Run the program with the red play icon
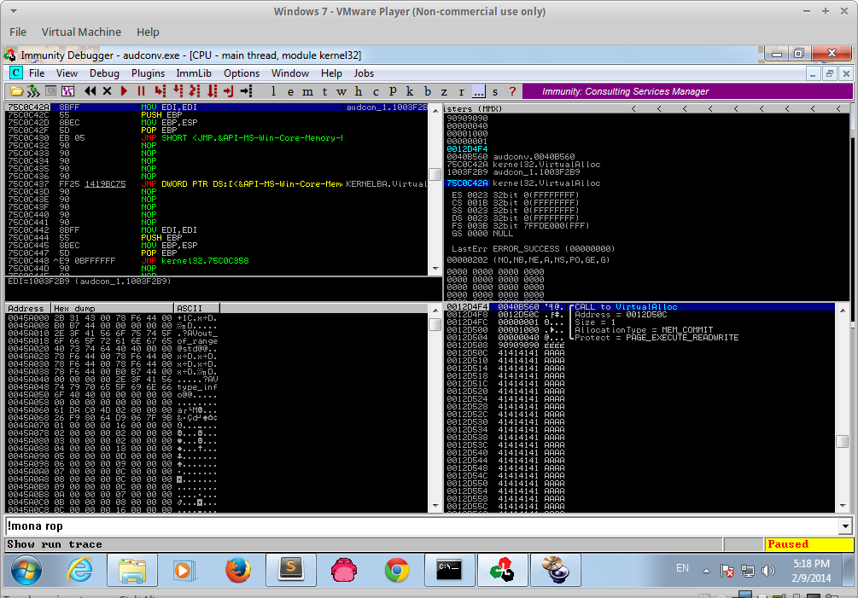This screenshot has width=858, height=598. 124,91
